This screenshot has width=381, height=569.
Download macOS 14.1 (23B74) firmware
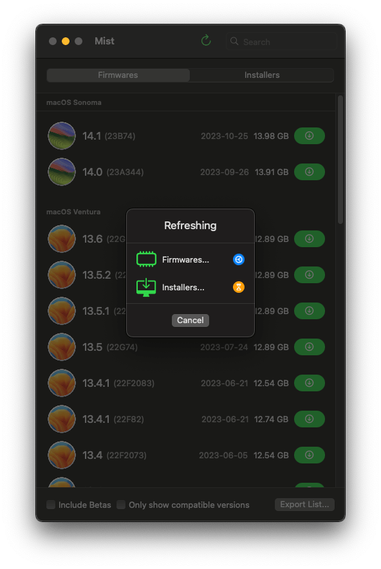tap(309, 136)
